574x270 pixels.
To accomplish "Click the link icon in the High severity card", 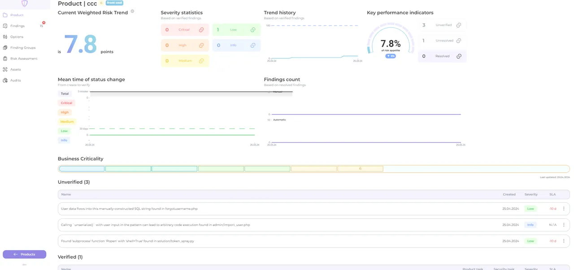I will click(201, 45).
